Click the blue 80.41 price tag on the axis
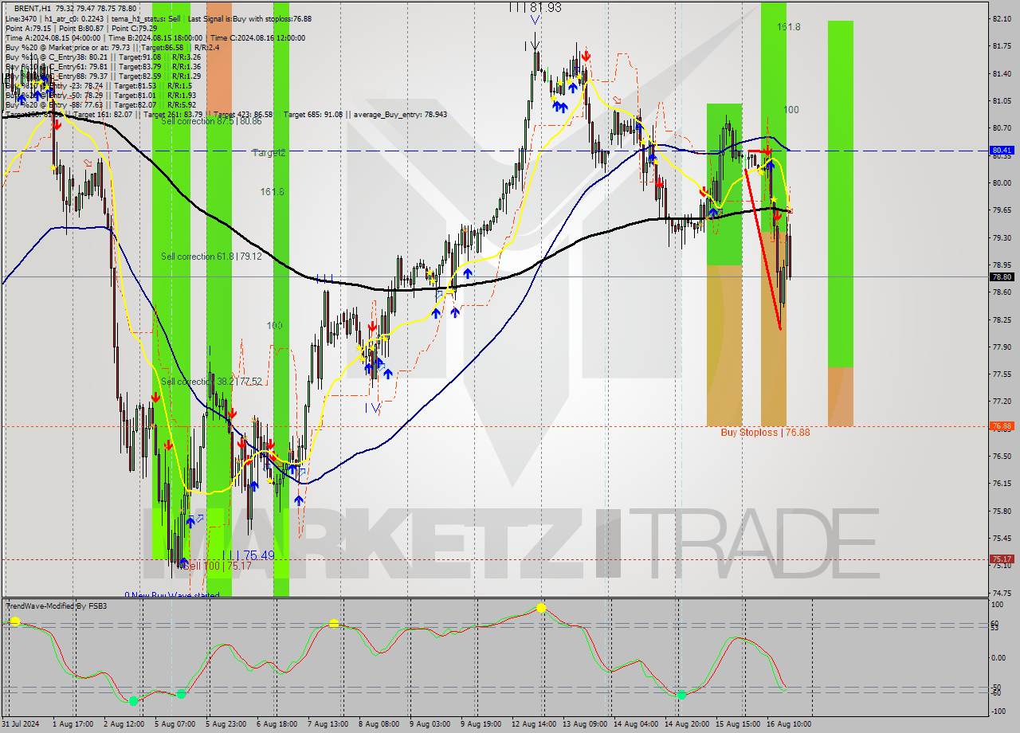Screen dimensions: 1020x733 (1002, 150)
